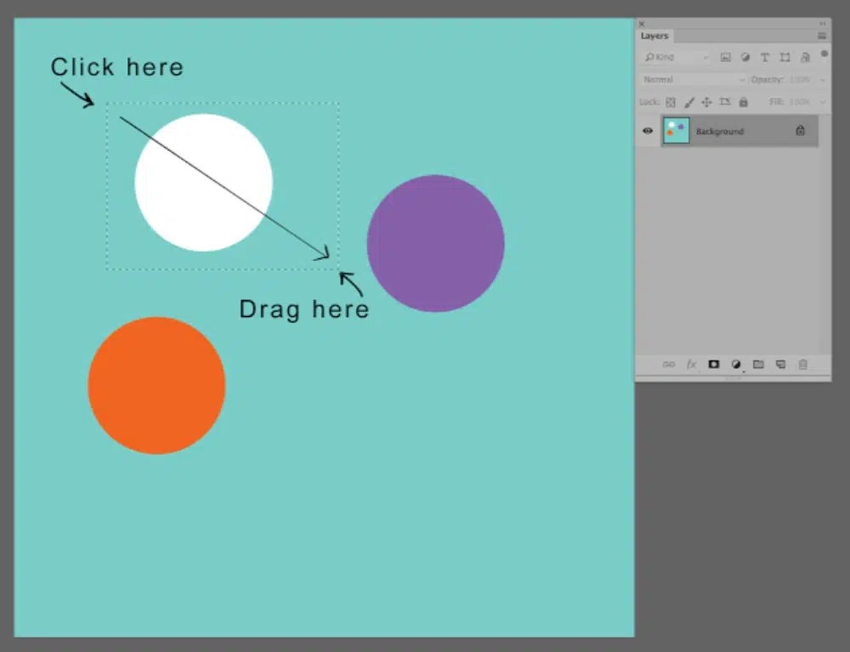Click the Create new layer icon
850x652 pixels.
(x=780, y=365)
